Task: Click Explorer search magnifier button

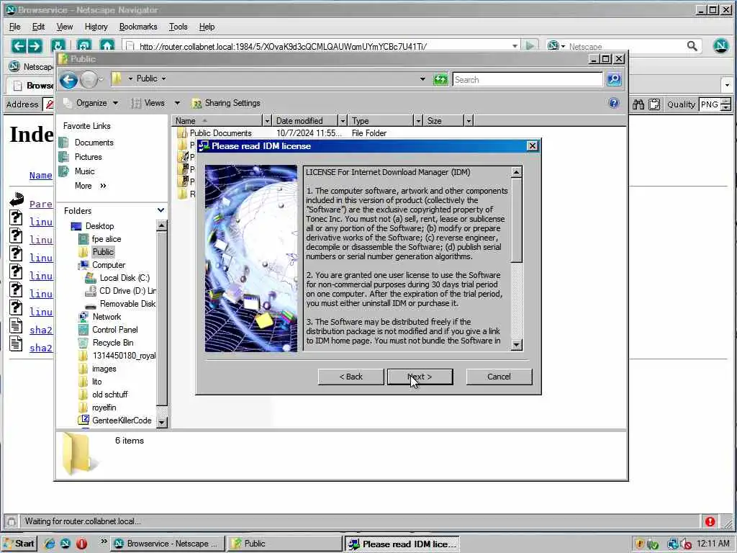Action: [x=614, y=79]
